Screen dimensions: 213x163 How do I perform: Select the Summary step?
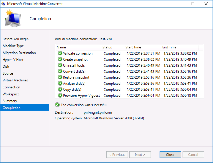pyautogui.click(x=10, y=101)
